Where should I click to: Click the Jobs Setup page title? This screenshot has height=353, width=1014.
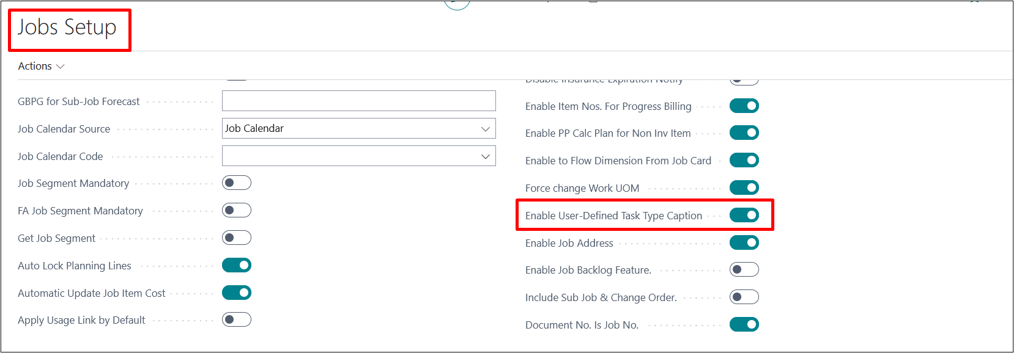pyautogui.click(x=67, y=27)
